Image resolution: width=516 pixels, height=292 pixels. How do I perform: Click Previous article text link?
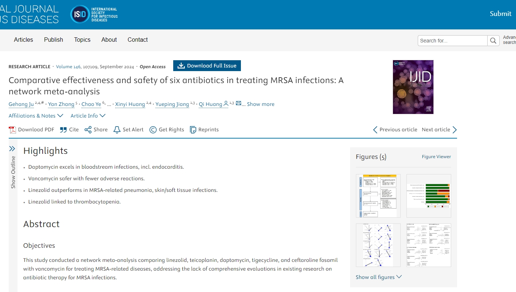coord(398,129)
